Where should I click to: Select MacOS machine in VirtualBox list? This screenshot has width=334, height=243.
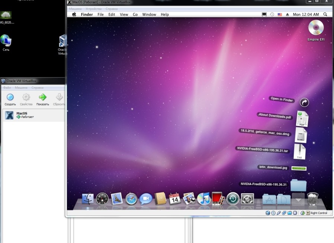coord(34,115)
